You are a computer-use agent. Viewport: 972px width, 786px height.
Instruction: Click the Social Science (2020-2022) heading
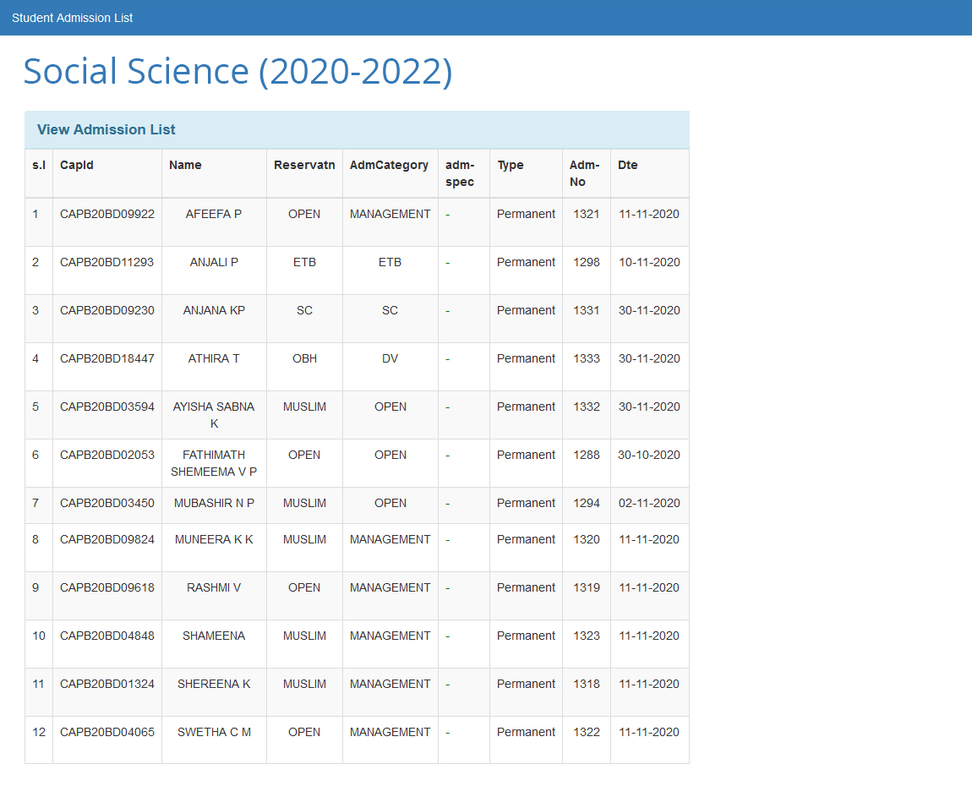[x=238, y=71]
